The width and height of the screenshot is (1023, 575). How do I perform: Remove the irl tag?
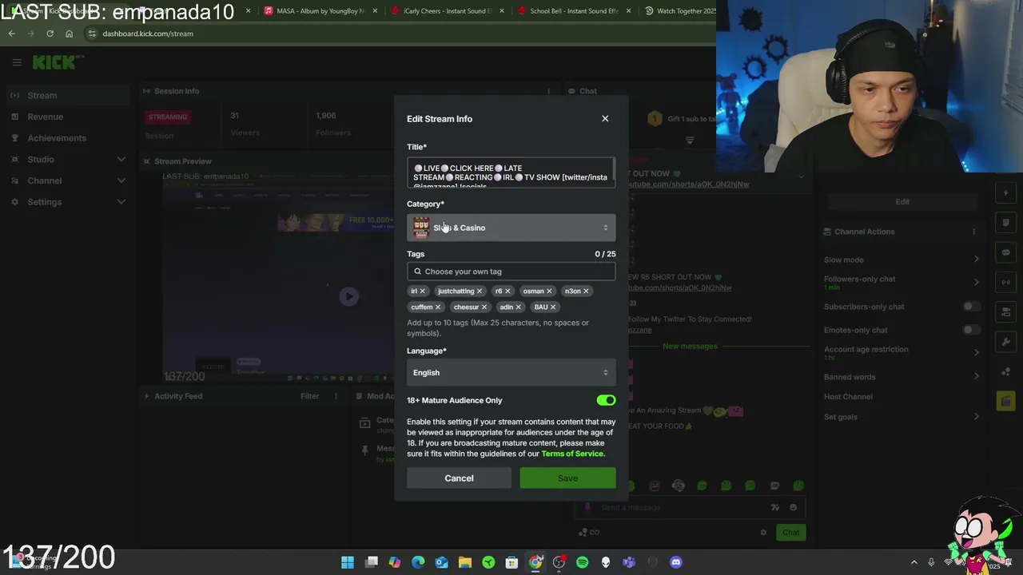423,291
